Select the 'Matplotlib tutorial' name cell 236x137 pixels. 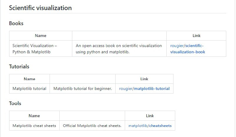click(29, 88)
